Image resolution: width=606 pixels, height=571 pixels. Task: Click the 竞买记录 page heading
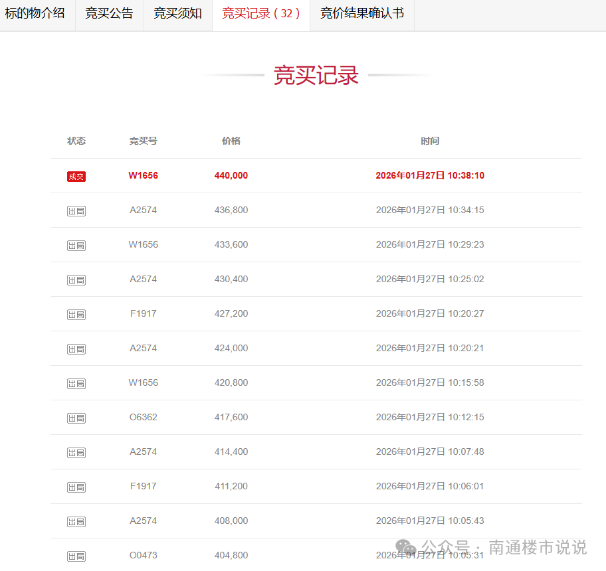click(x=316, y=76)
